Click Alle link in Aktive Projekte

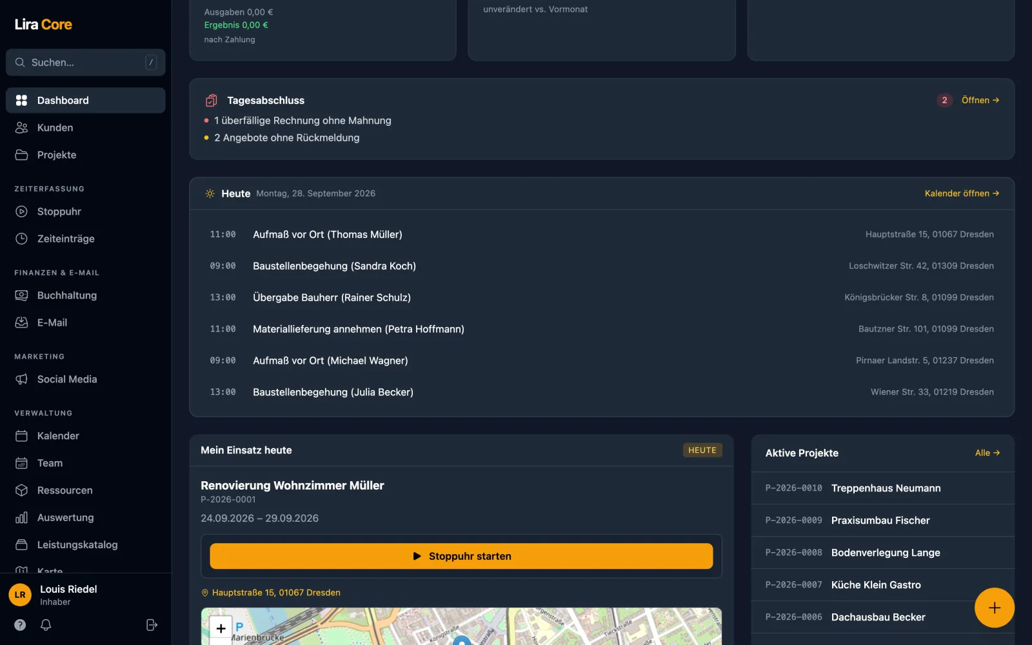pyautogui.click(x=987, y=453)
